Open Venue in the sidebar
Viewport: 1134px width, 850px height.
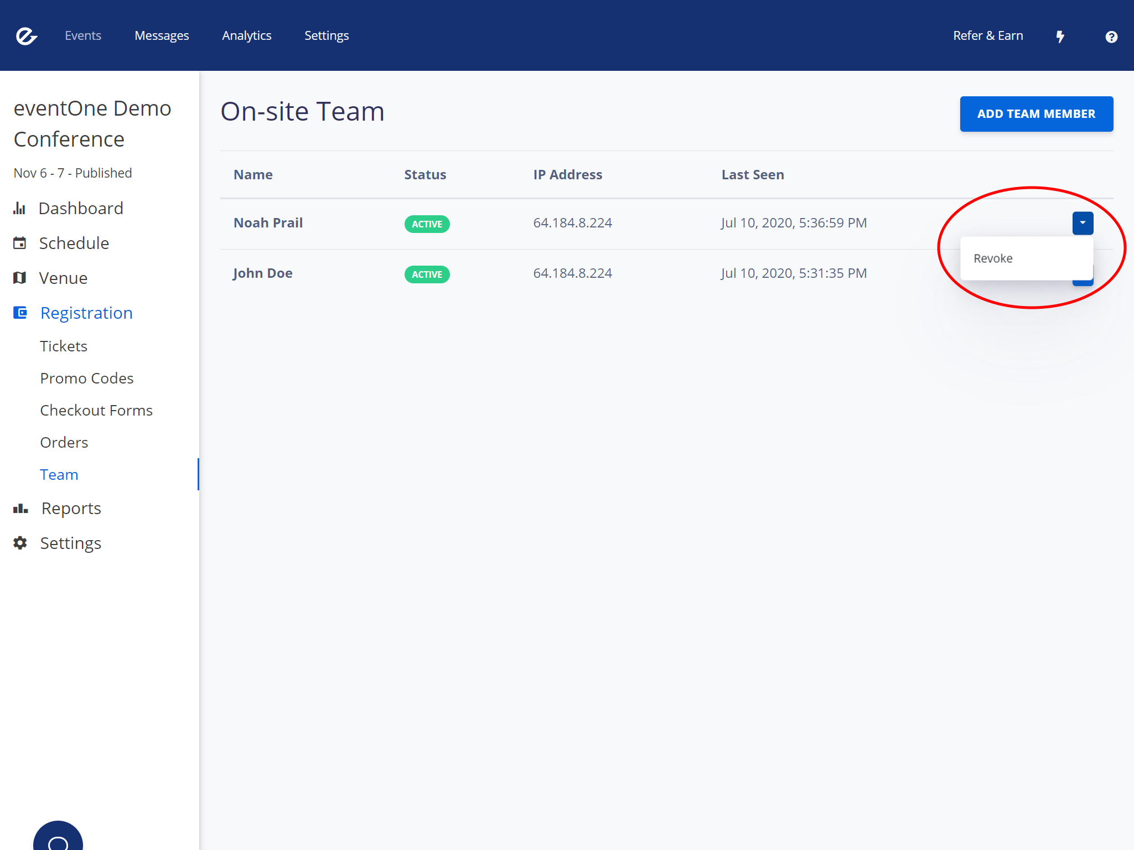coord(63,278)
